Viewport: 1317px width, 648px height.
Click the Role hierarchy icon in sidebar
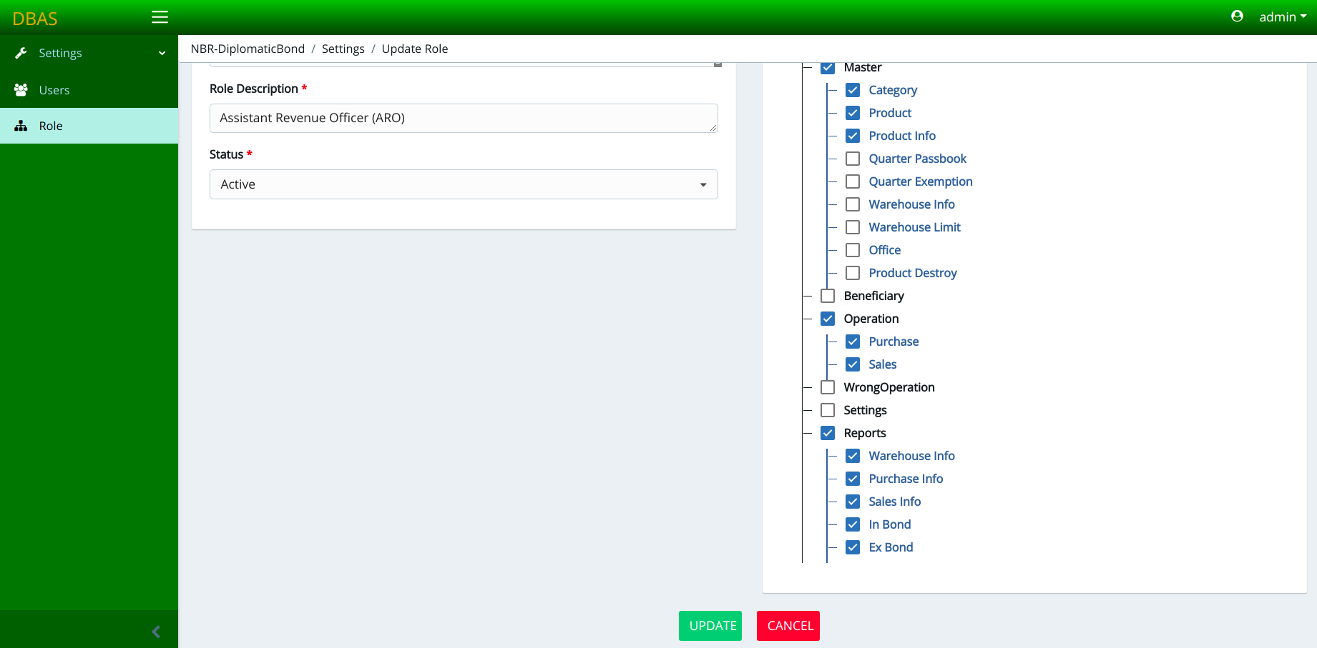(21, 126)
